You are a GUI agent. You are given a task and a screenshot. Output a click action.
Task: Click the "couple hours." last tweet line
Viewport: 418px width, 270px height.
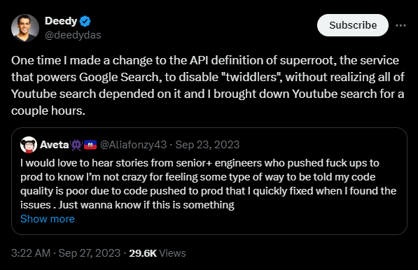click(48, 111)
